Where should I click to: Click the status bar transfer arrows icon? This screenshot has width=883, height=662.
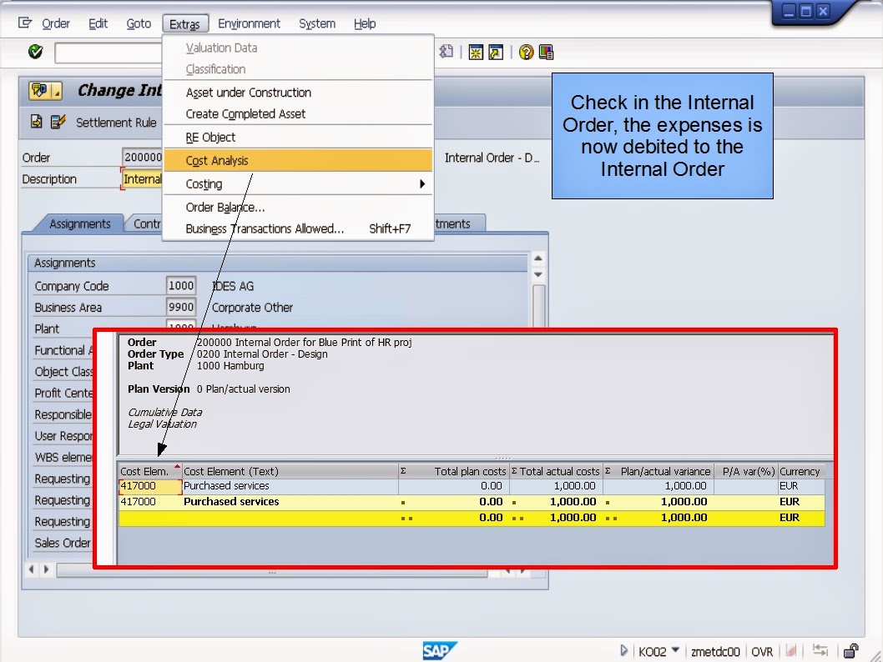click(x=820, y=651)
